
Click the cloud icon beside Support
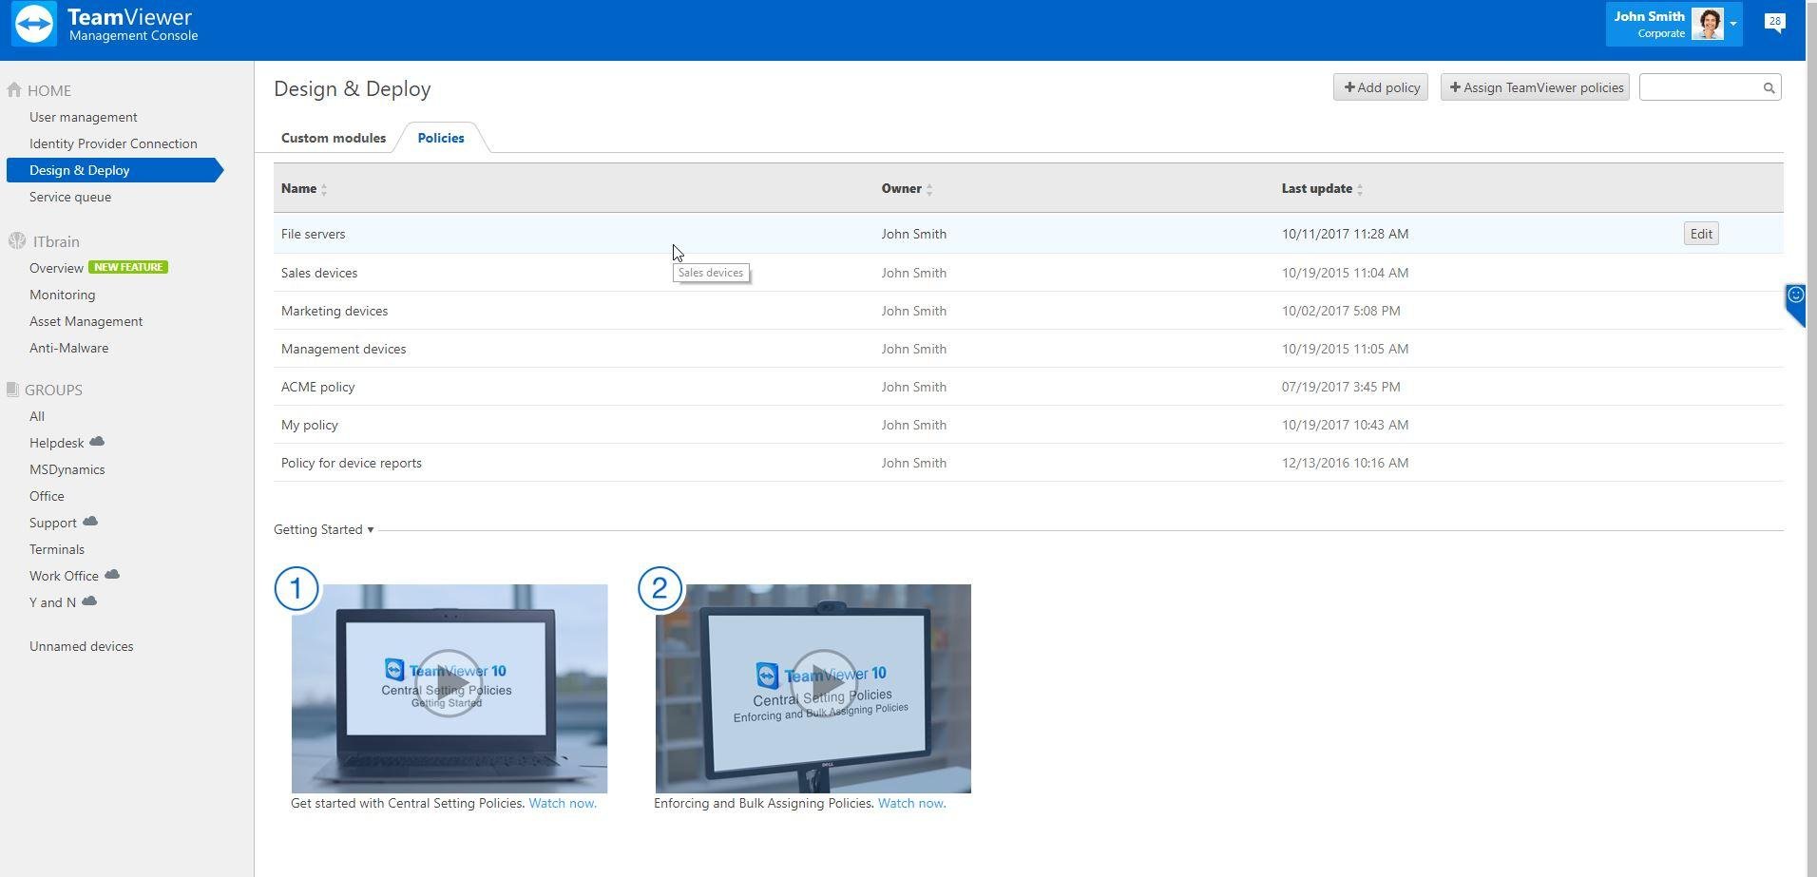(x=90, y=522)
